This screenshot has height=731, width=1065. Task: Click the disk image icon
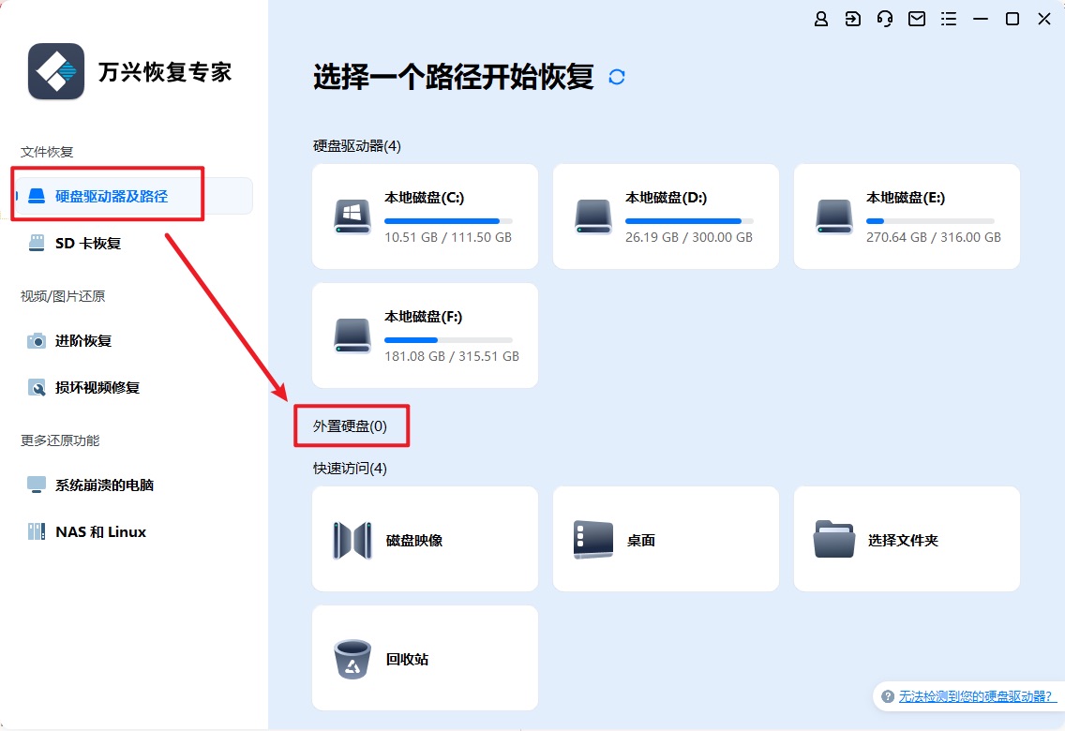(352, 540)
